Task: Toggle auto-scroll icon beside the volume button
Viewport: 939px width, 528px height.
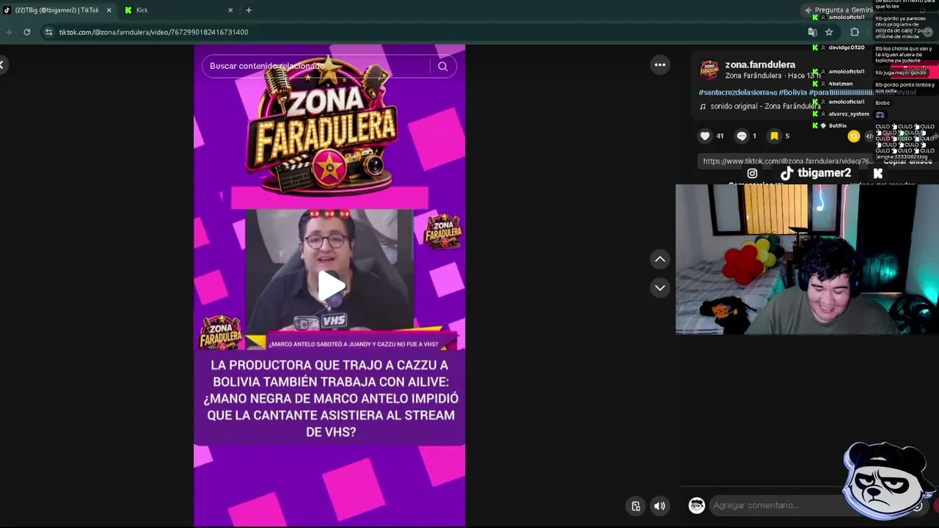Action: click(x=636, y=505)
